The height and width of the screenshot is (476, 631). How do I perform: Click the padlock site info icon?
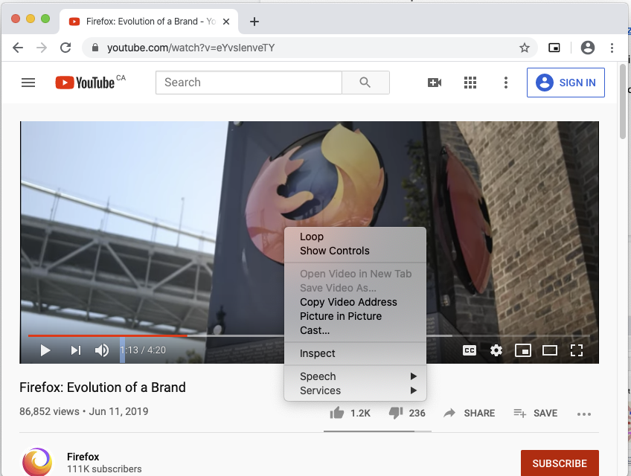pyautogui.click(x=95, y=48)
